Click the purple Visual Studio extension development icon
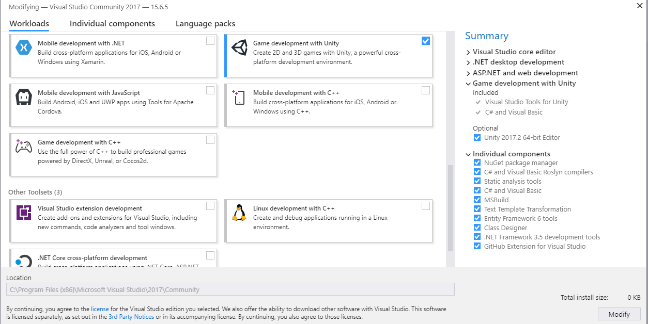 pyautogui.click(x=24, y=213)
